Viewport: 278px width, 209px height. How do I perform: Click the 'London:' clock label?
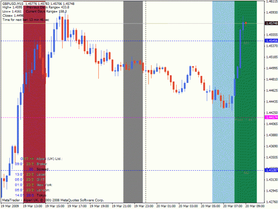point(43,190)
